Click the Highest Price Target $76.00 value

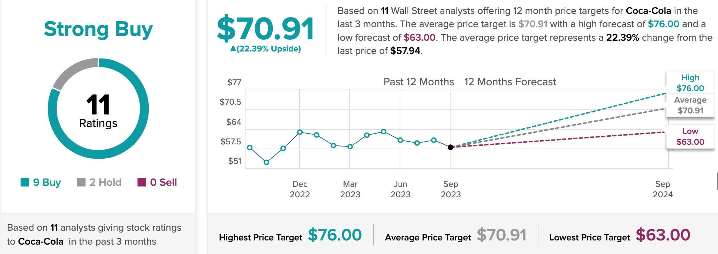(x=335, y=235)
